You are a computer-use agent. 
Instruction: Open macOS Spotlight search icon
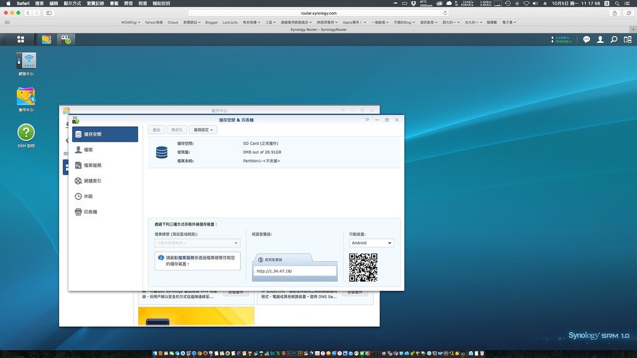point(617,3)
